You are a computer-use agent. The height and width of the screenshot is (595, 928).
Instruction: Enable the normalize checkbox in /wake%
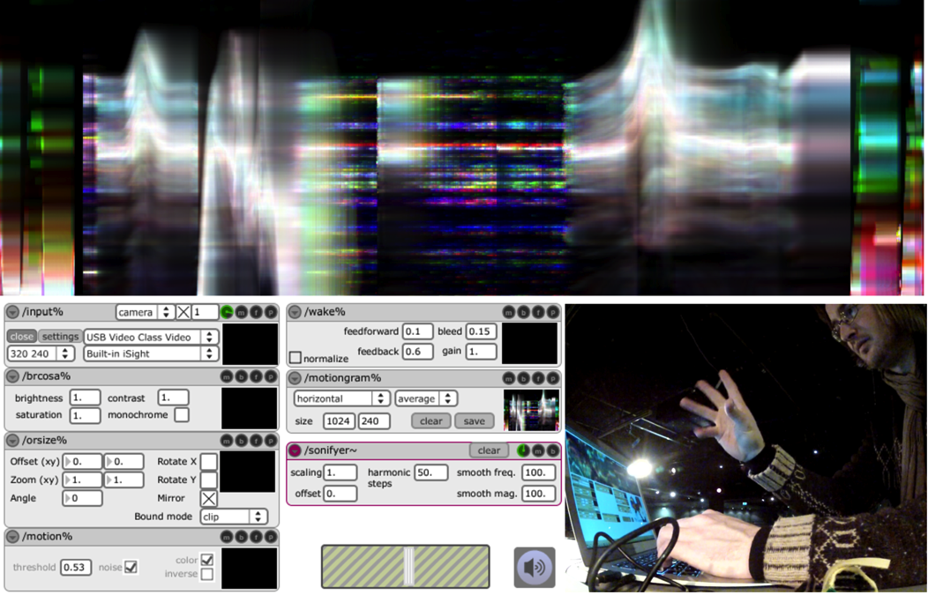point(296,359)
